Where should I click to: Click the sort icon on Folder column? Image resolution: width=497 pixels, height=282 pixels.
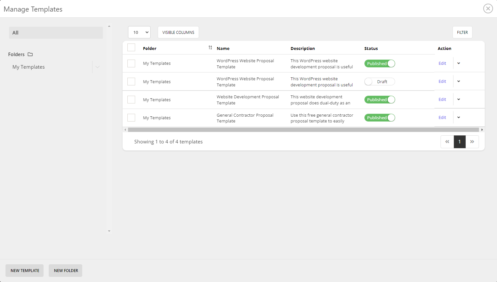(210, 47)
